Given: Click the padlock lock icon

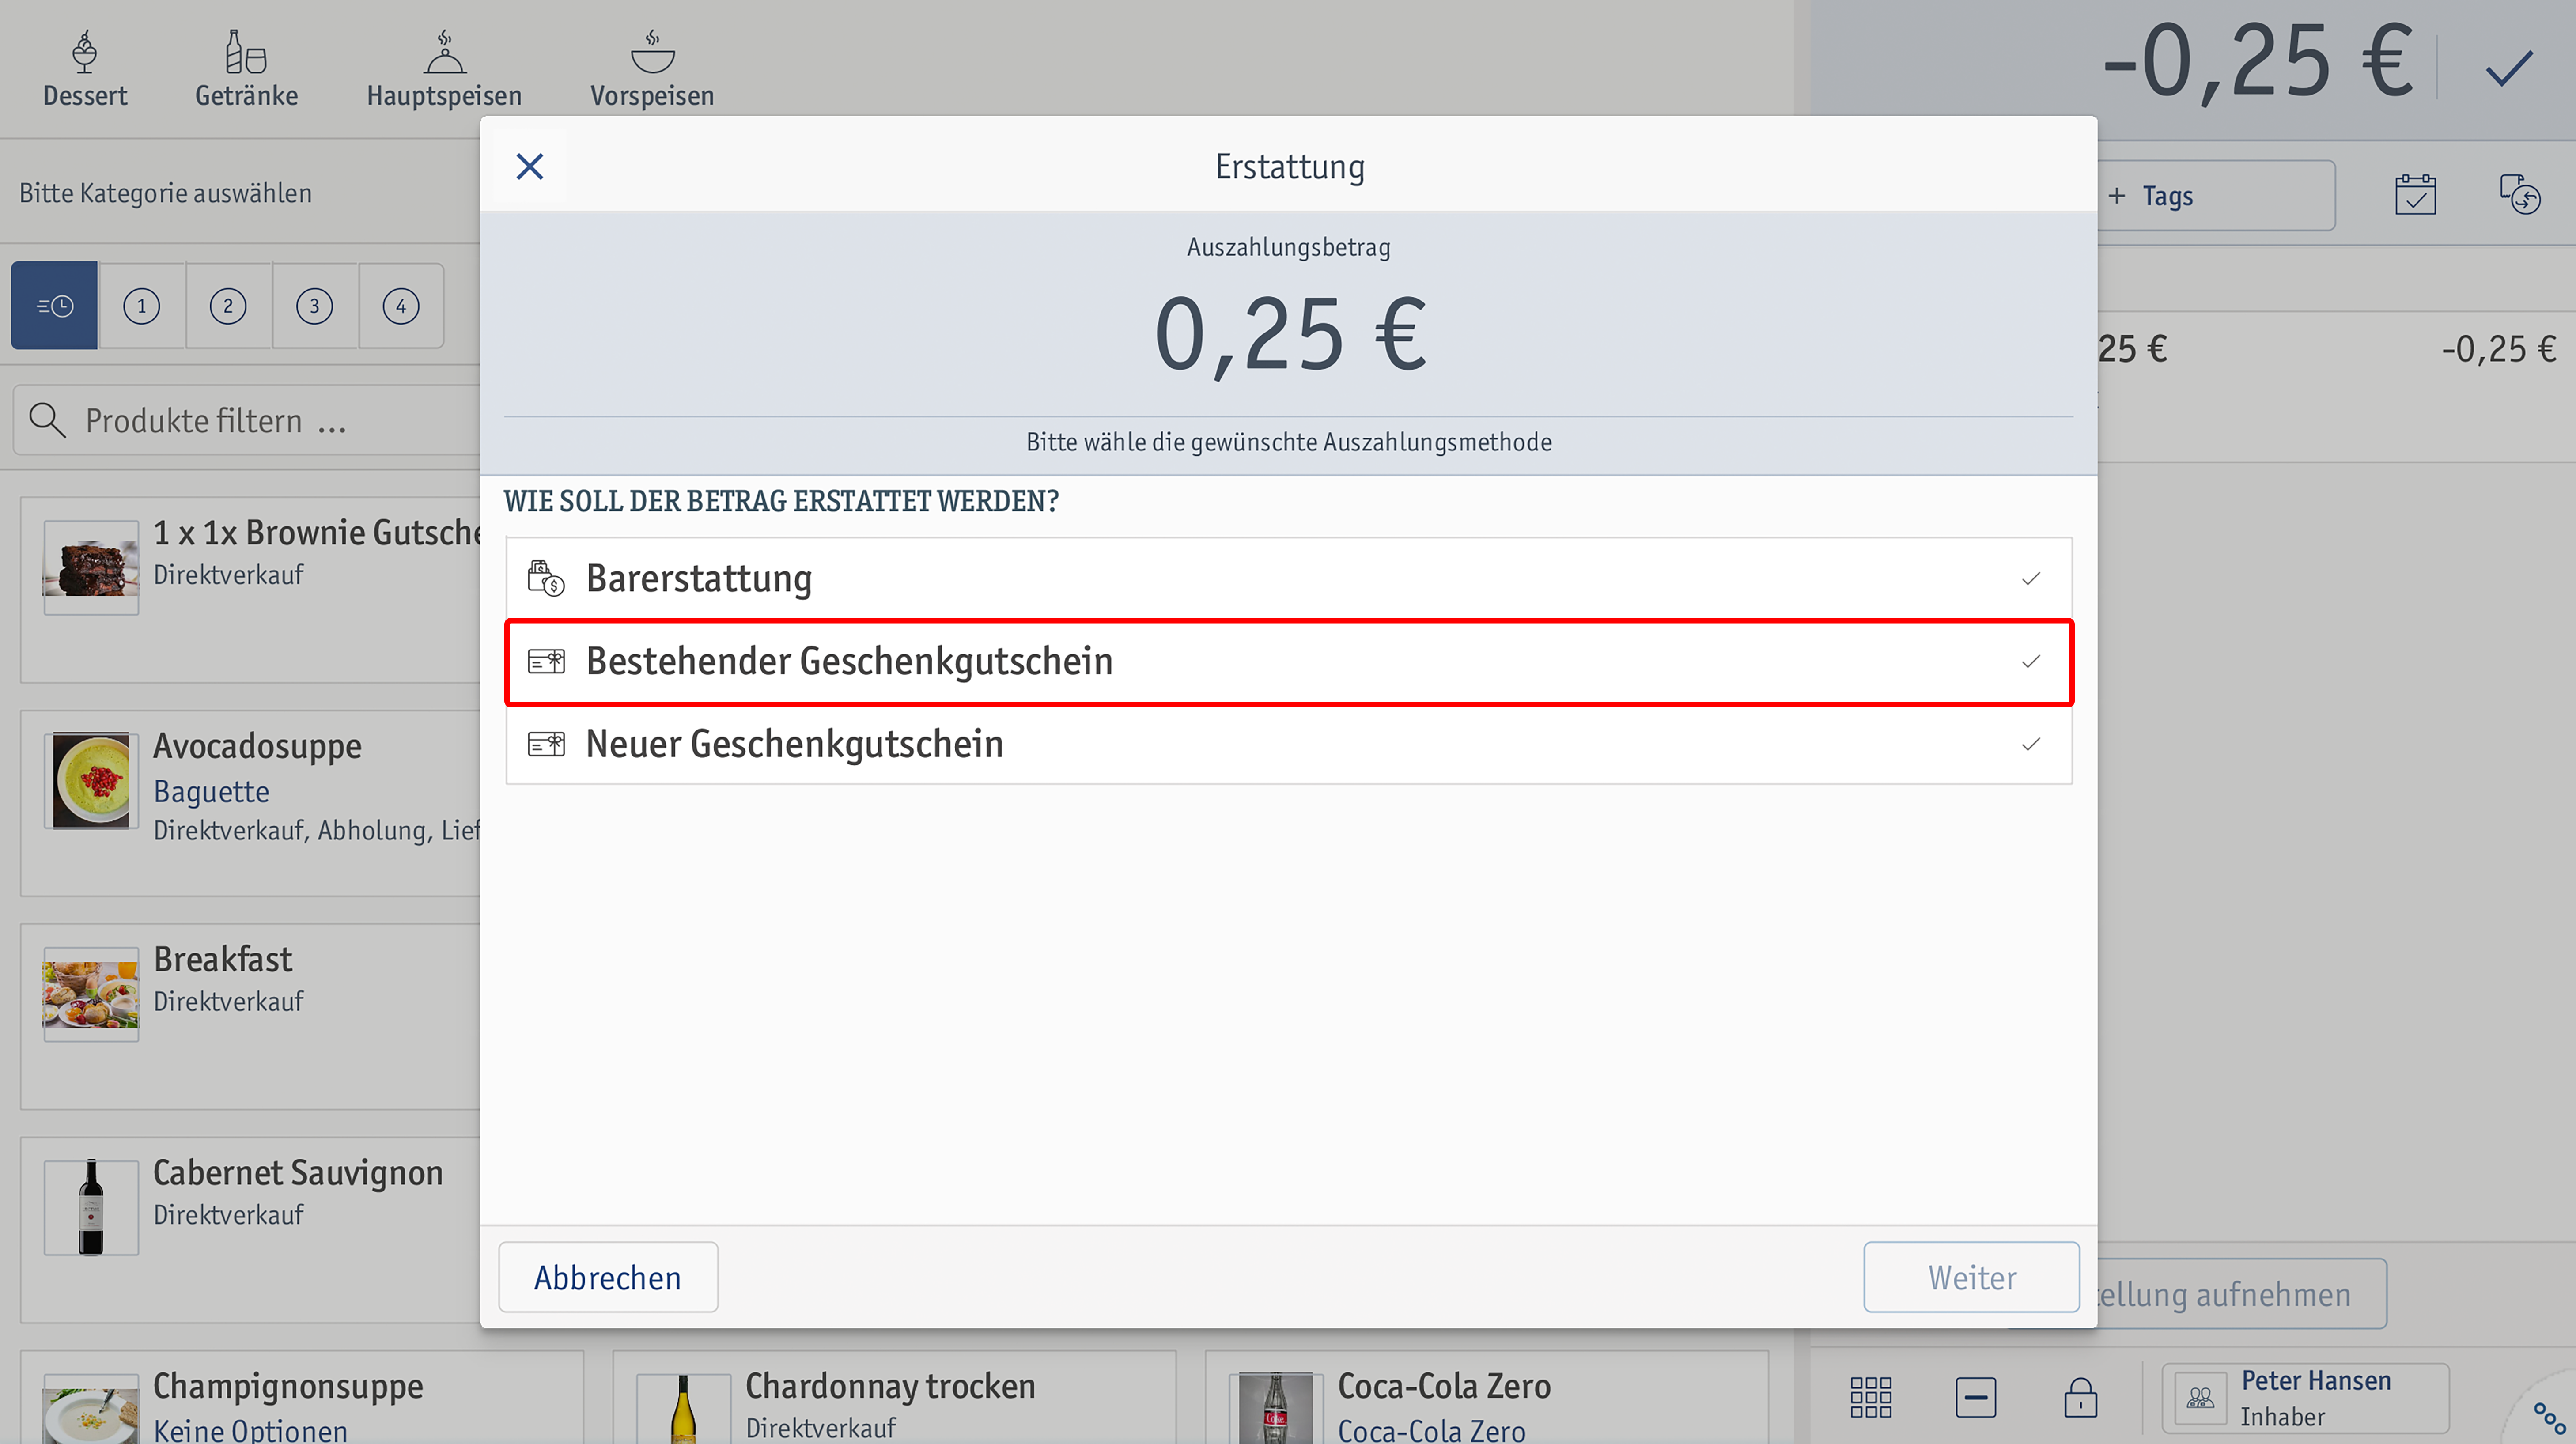Looking at the screenshot, I should click(x=2080, y=1397).
